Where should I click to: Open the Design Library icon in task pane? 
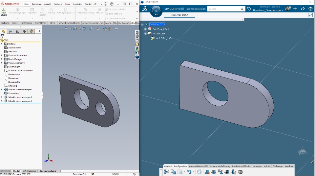pos(137,36)
